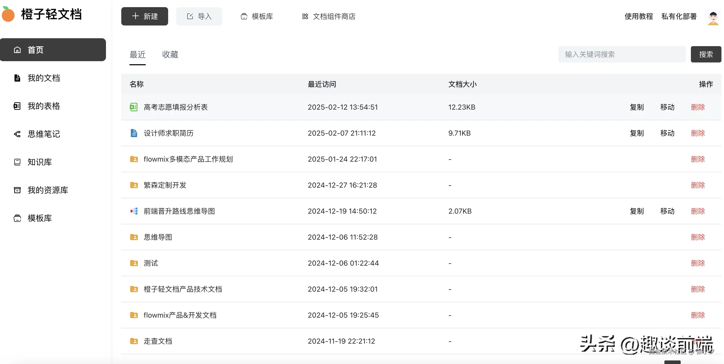Screen dimensions: 724x364
Task: Open the 私有化部署 link
Action: (x=679, y=16)
